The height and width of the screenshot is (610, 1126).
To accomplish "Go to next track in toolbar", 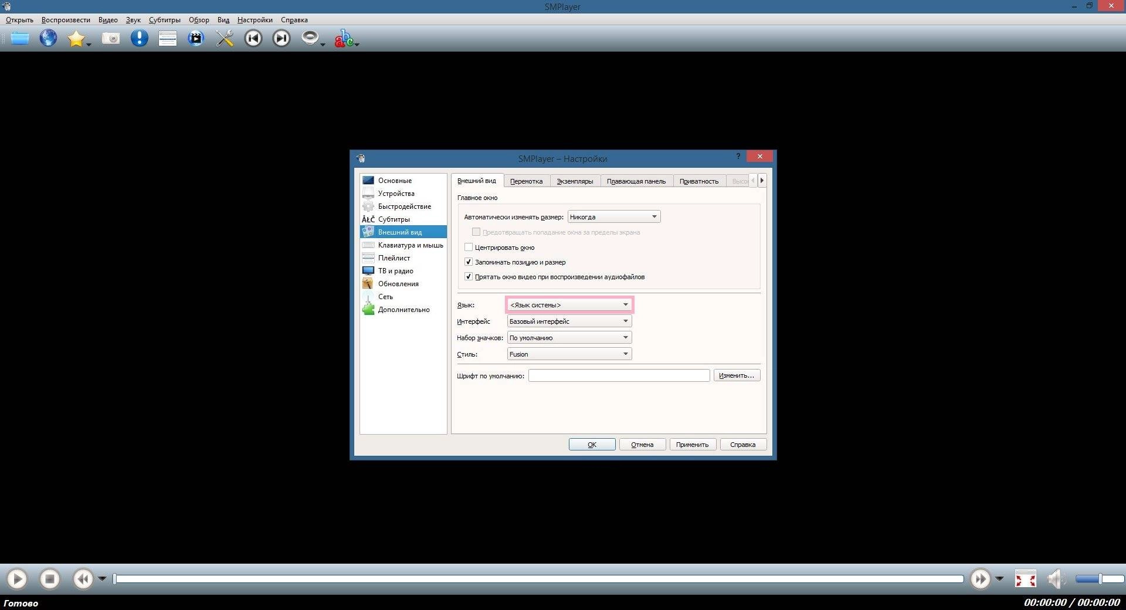I will (281, 39).
